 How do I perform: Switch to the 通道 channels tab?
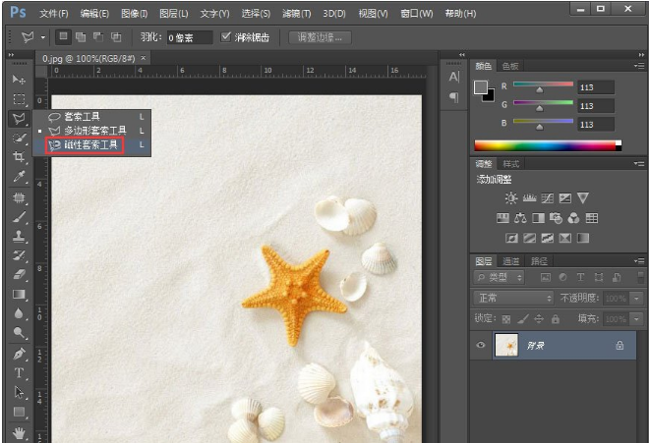(511, 261)
